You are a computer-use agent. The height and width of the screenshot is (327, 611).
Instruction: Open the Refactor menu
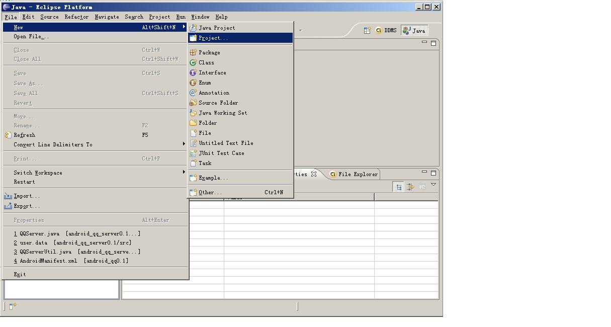[x=76, y=17]
